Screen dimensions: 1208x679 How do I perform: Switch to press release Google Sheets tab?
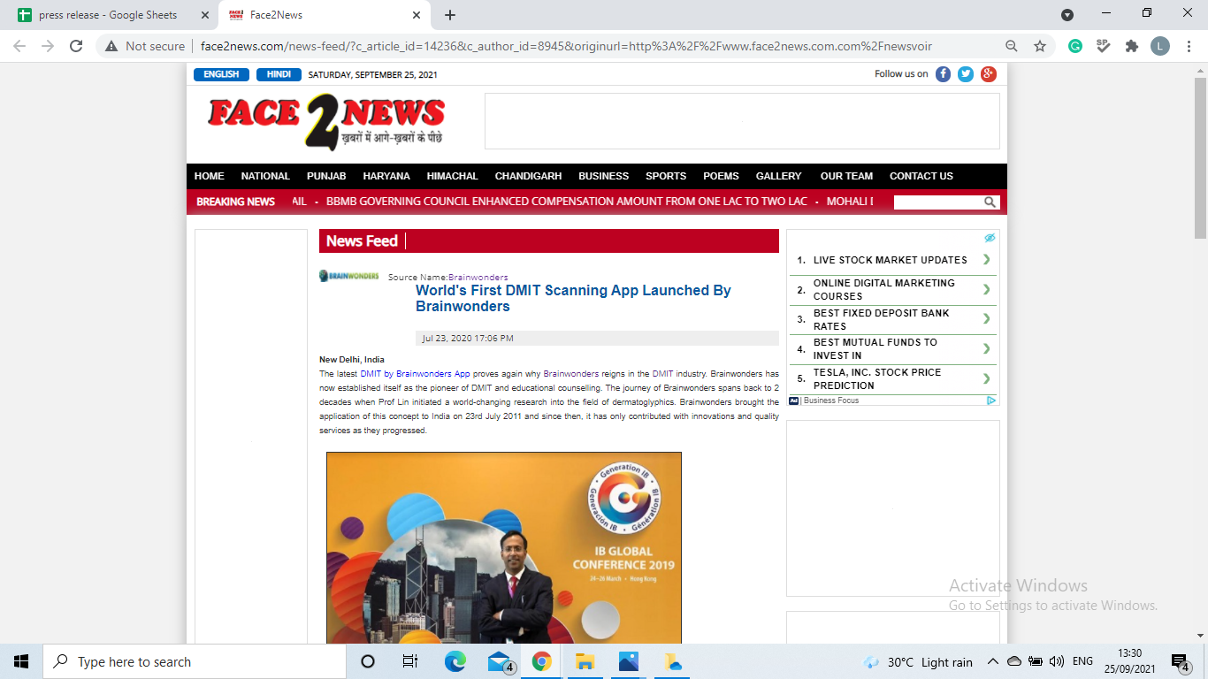click(x=108, y=15)
